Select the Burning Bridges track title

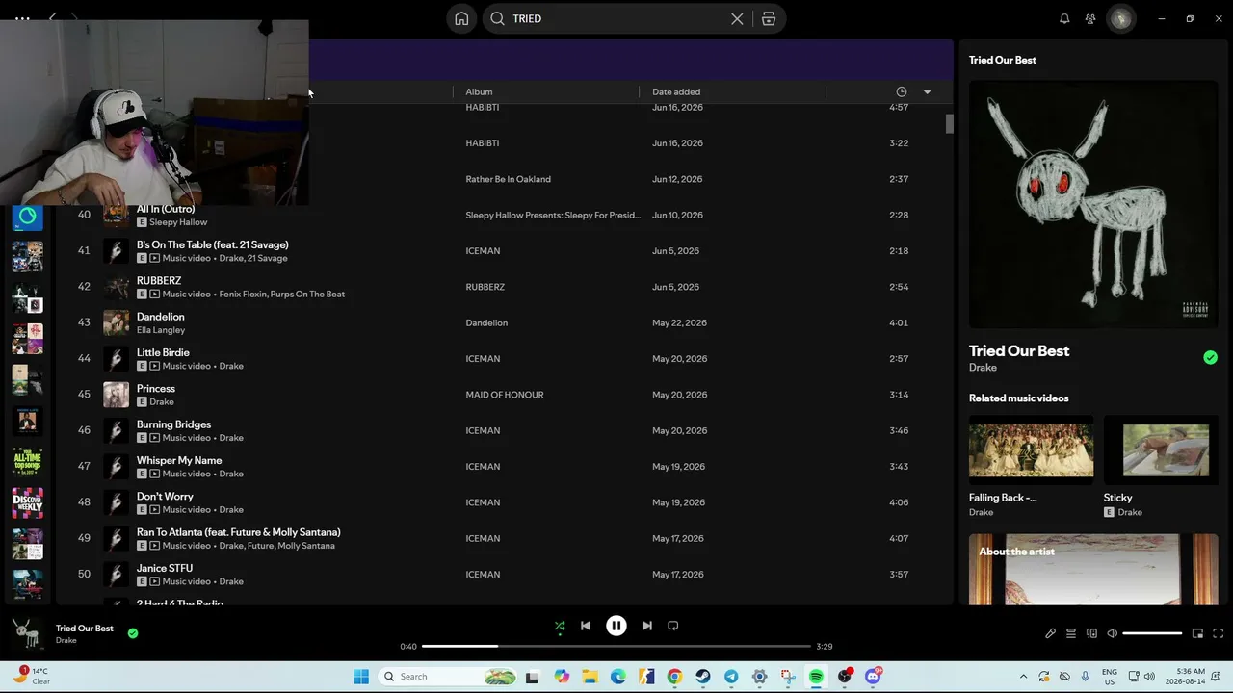[173, 424]
